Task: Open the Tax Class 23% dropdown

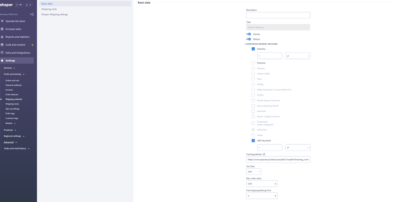Action: pyautogui.click(x=254, y=172)
